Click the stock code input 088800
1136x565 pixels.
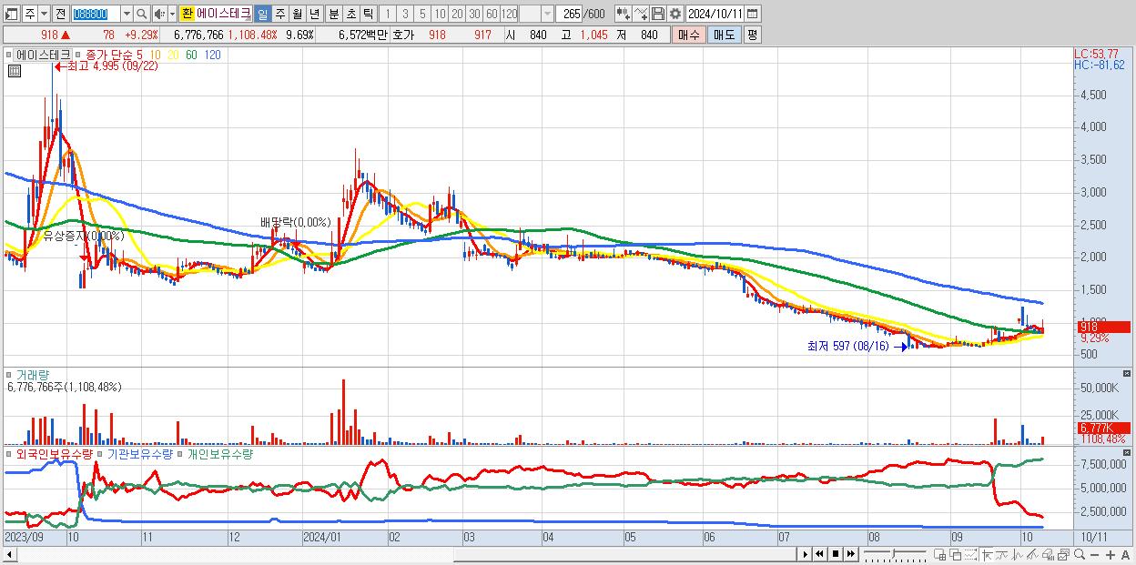(95, 14)
